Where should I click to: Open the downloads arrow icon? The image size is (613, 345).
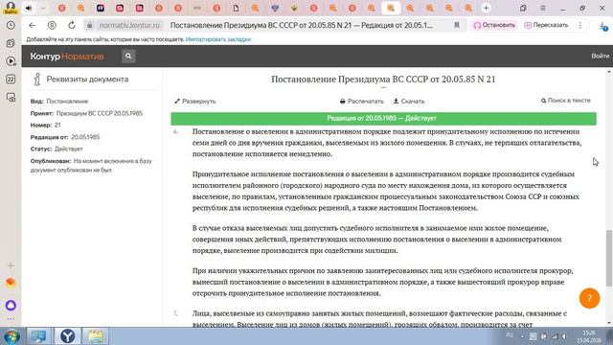602,26
